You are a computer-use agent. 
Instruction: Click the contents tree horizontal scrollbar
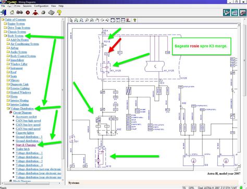tap(32, 183)
